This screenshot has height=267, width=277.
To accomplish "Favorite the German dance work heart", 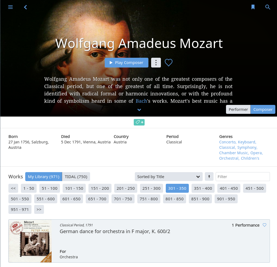I will [264, 225].
